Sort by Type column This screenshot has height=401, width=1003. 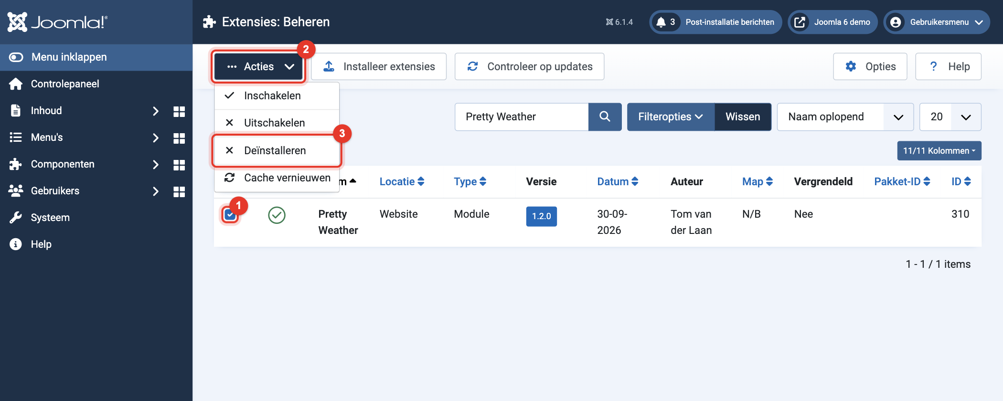(470, 182)
